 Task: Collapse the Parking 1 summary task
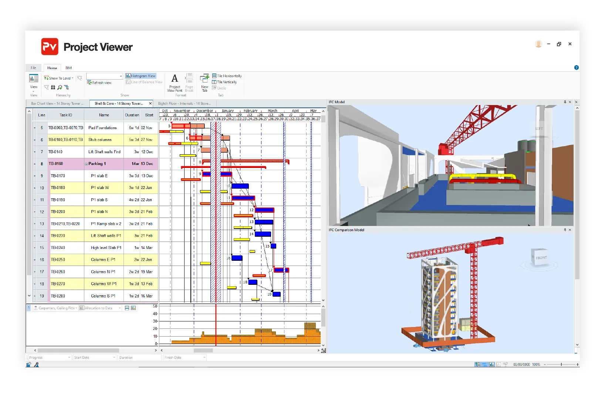(x=86, y=164)
